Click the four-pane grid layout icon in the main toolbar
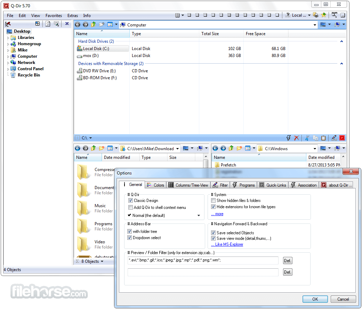The width and height of the screenshot is (362, 309). (x=189, y=15)
